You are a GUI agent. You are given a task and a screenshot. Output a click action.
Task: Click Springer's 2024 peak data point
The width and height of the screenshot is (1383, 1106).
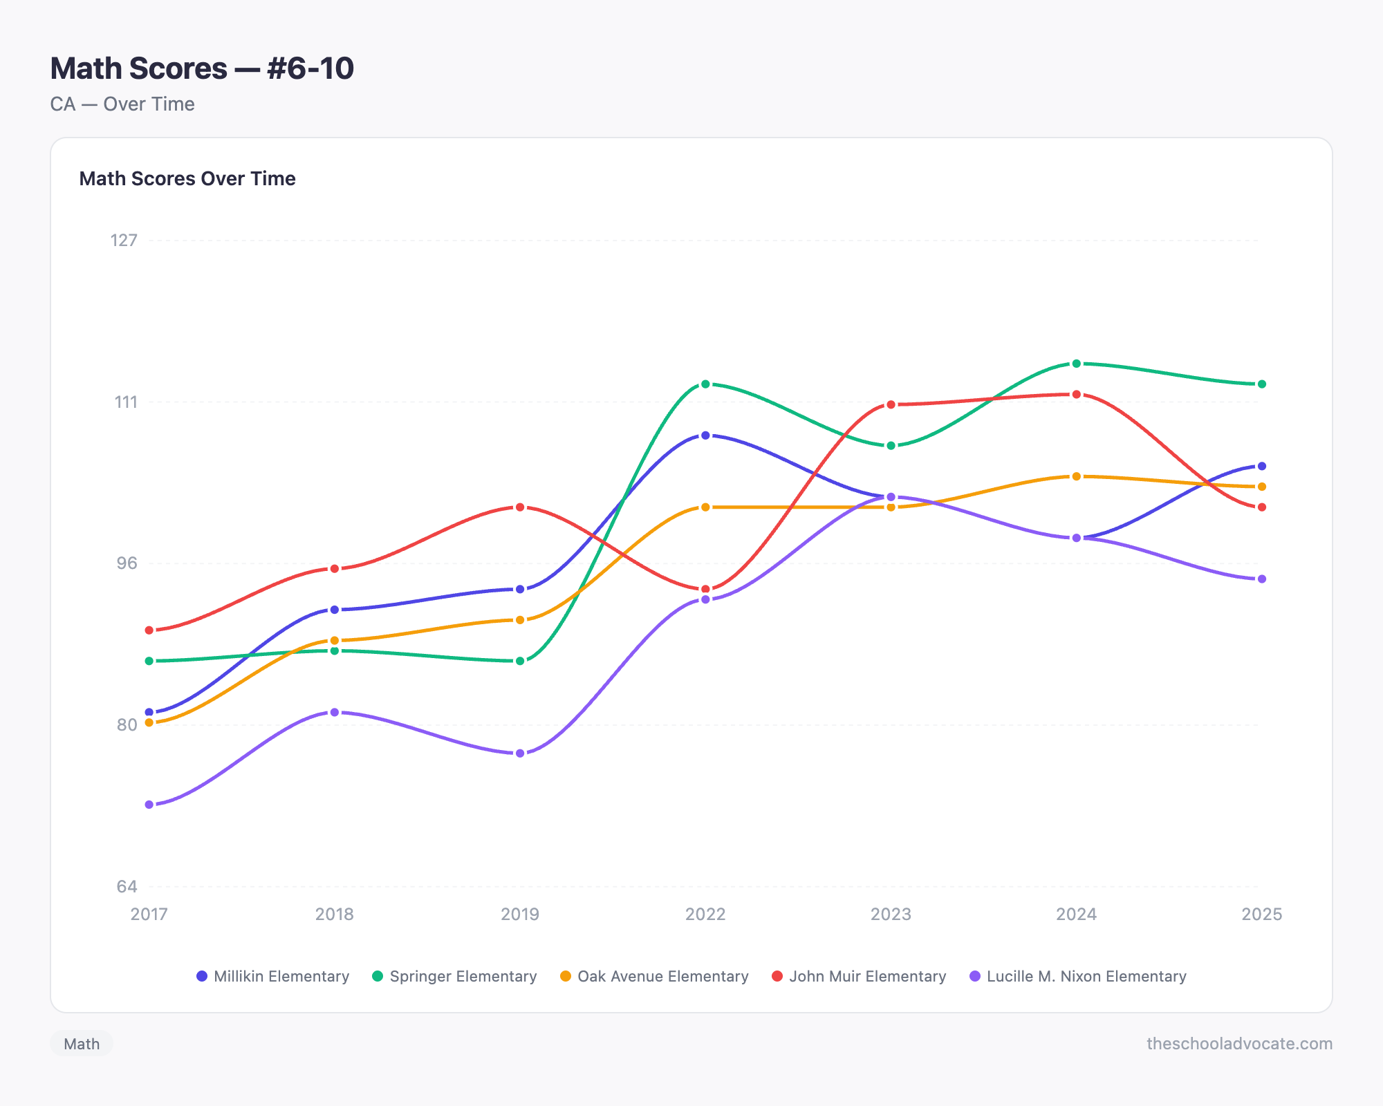pos(1076,364)
